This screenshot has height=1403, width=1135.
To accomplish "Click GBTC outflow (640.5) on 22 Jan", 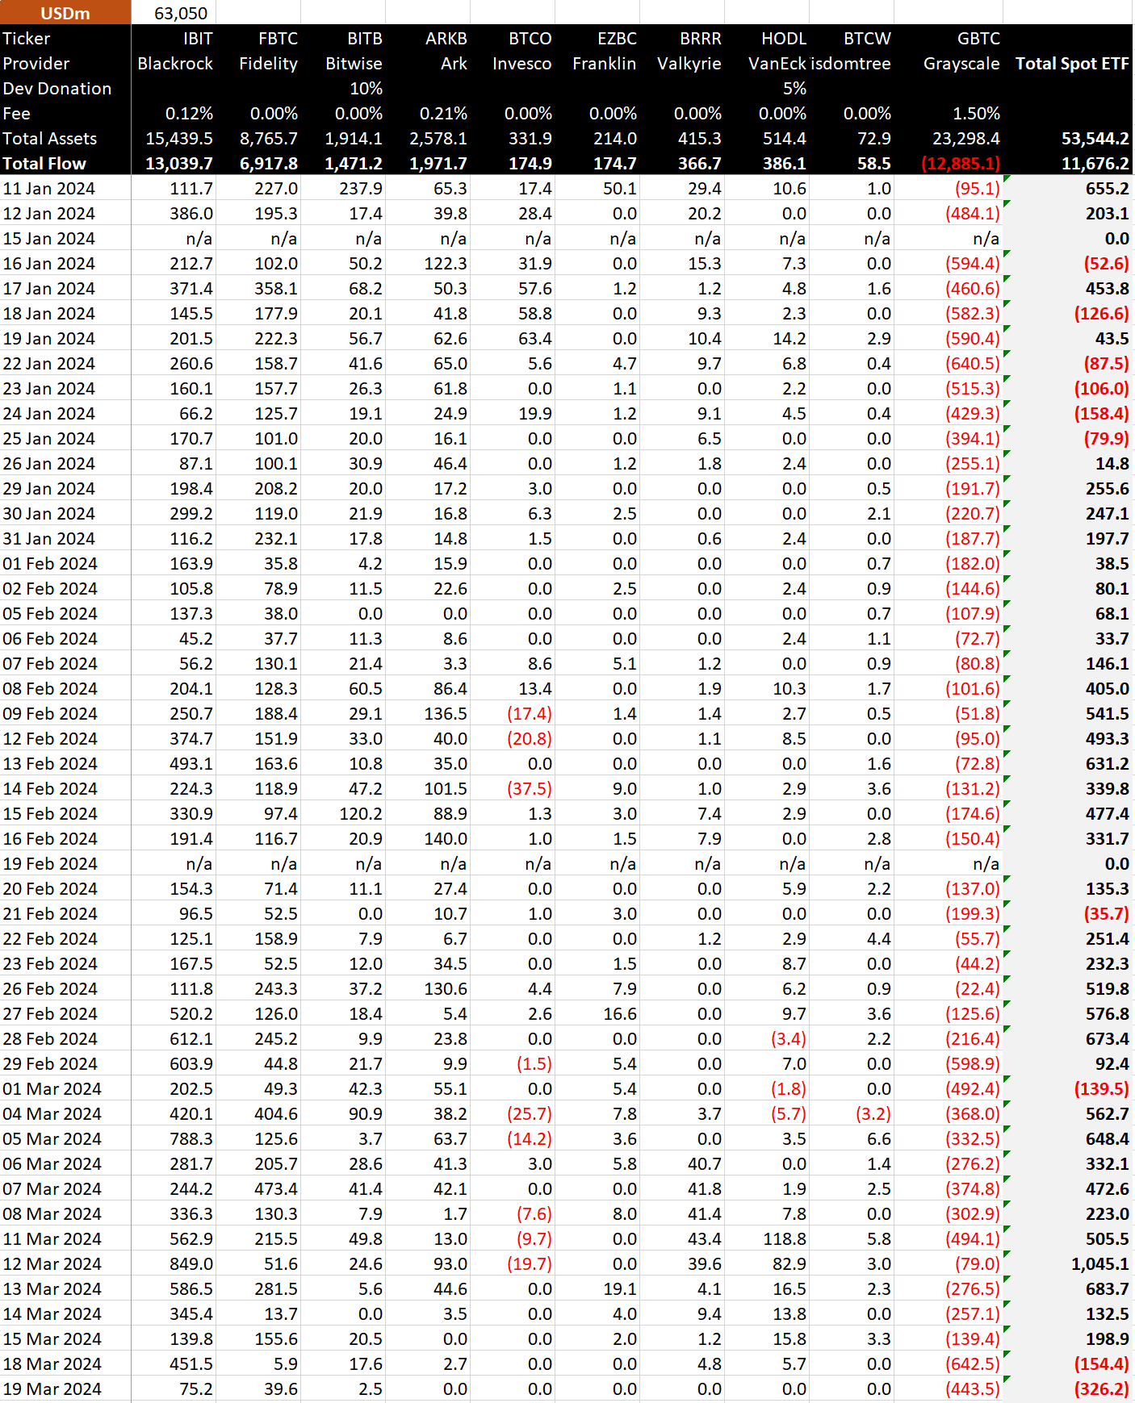I will click(972, 364).
